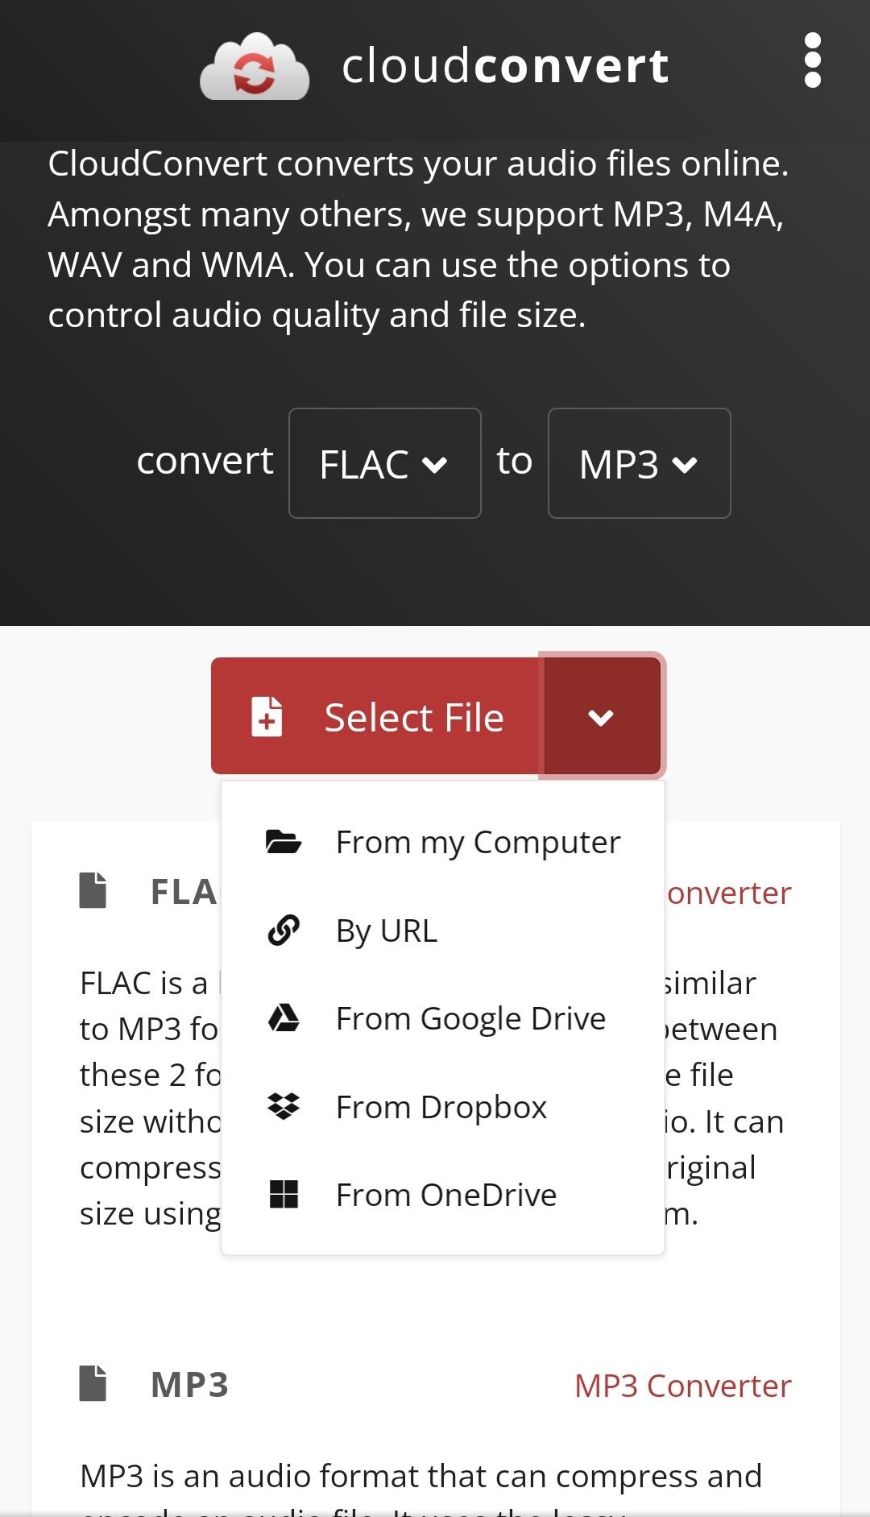
Task: Choose From Google Drive option
Action: tap(470, 1018)
